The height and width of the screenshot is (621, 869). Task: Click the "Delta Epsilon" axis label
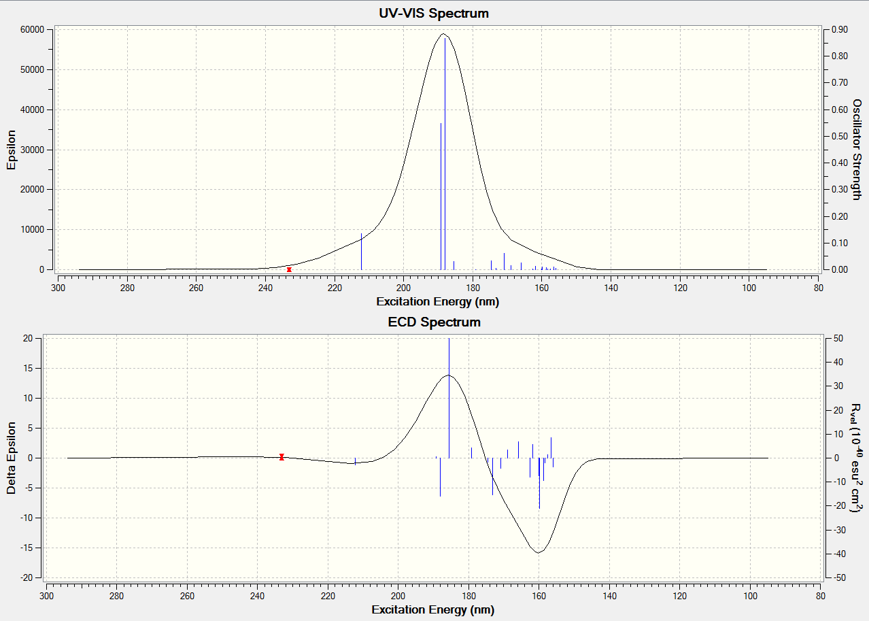point(12,458)
